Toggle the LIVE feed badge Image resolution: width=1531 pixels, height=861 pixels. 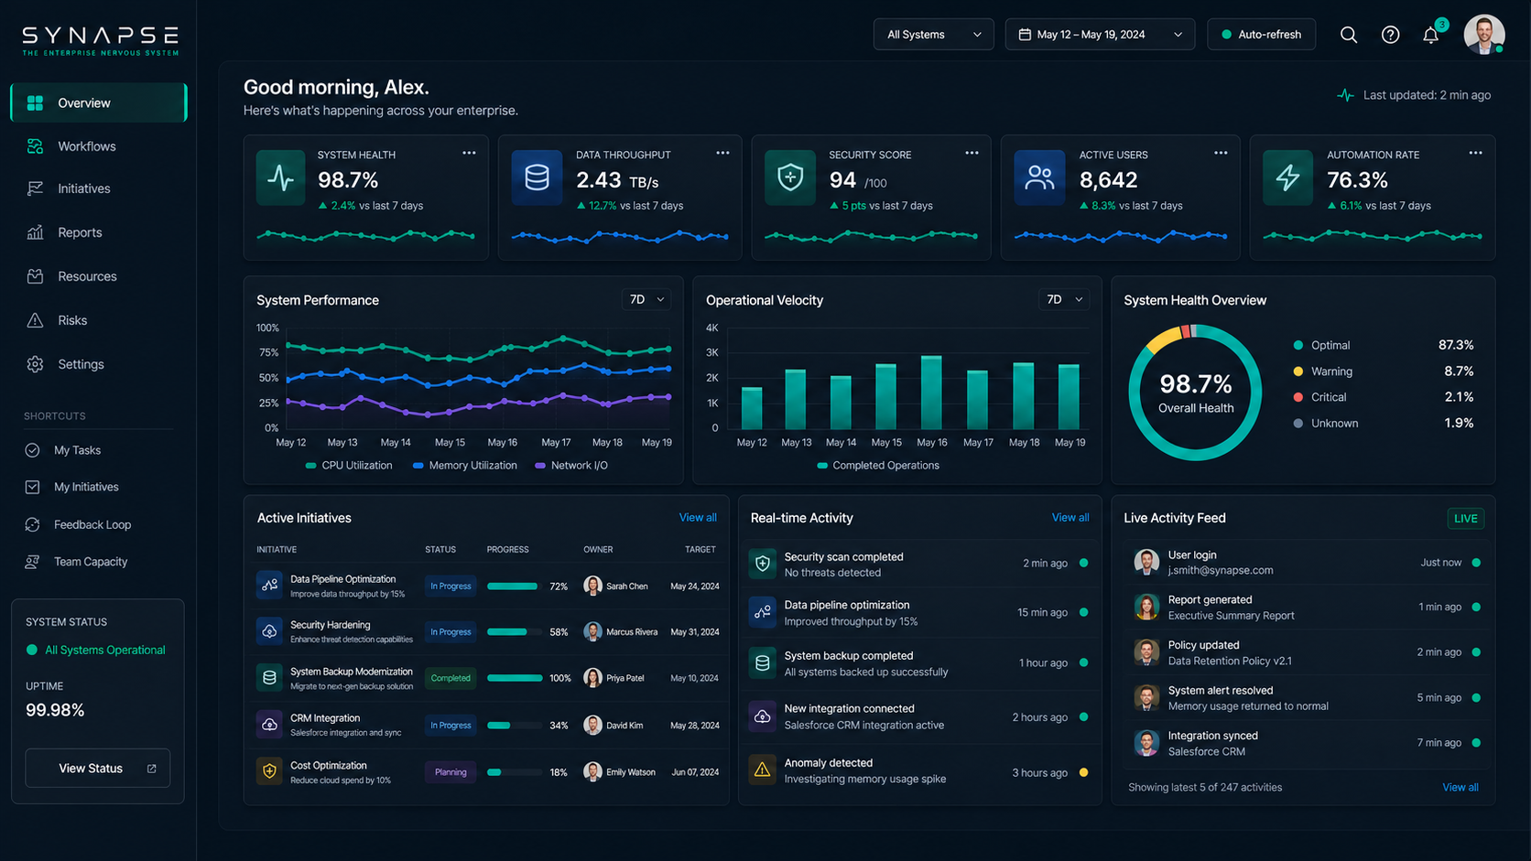pos(1465,519)
